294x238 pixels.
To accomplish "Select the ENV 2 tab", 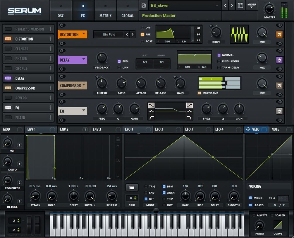I will point(73,129).
